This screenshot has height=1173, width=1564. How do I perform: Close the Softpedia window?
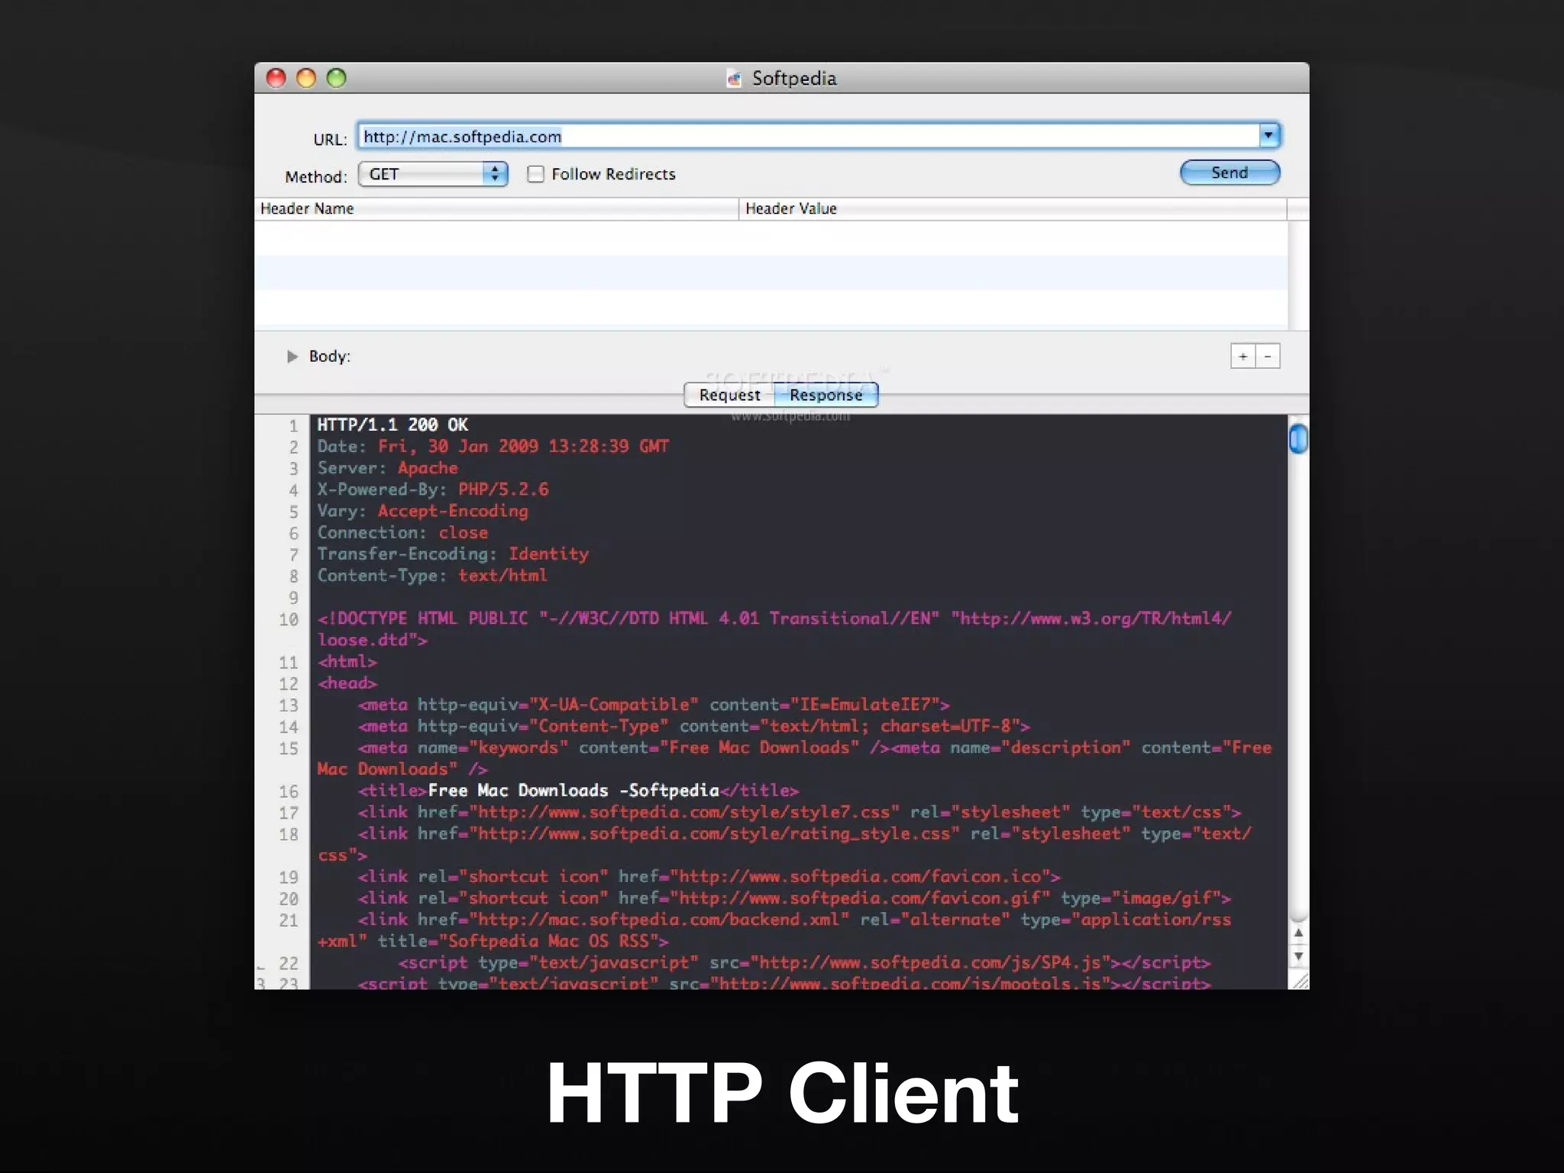(276, 78)
